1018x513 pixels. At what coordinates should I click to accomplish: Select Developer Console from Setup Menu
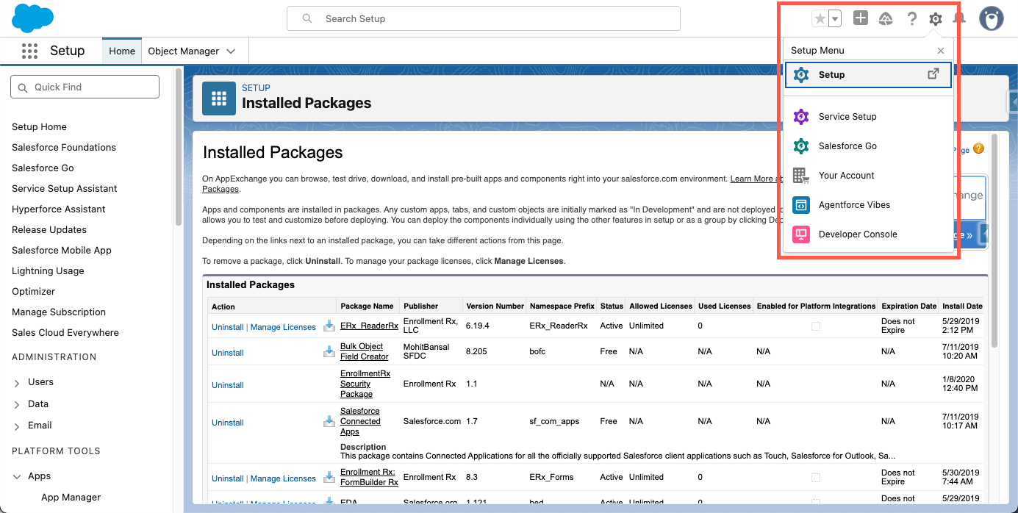858,234
